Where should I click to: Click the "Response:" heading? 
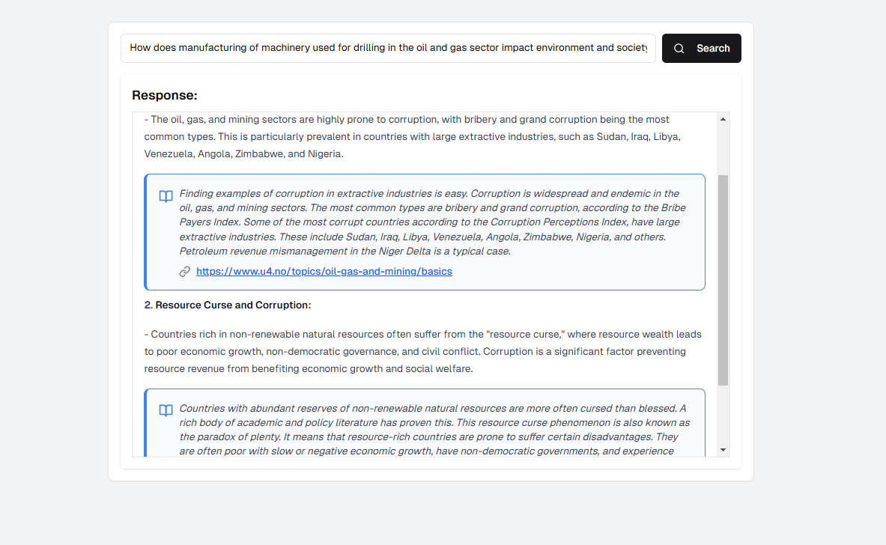tap(165, 95)
